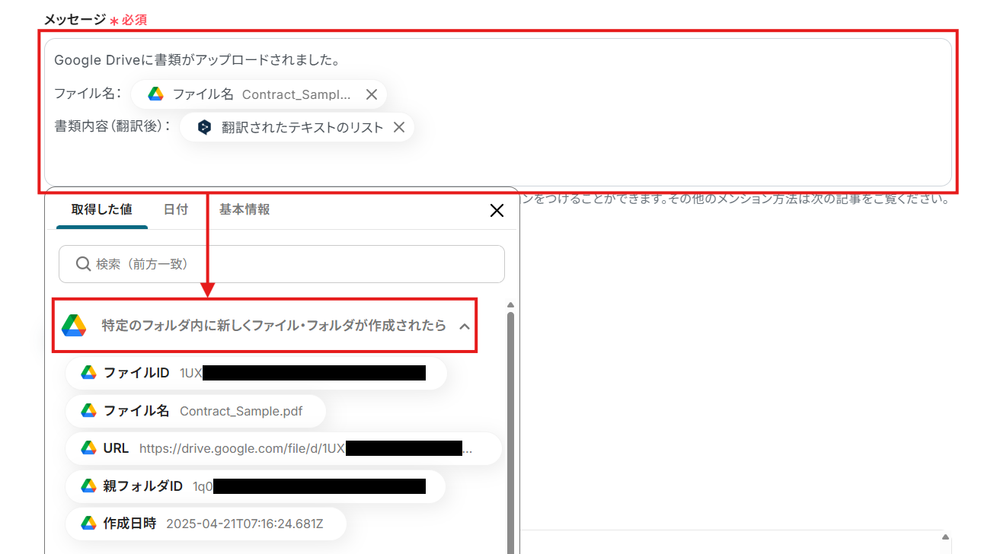
Task: Click the panel scrollbar on the right
Action: tap(510, 419)
